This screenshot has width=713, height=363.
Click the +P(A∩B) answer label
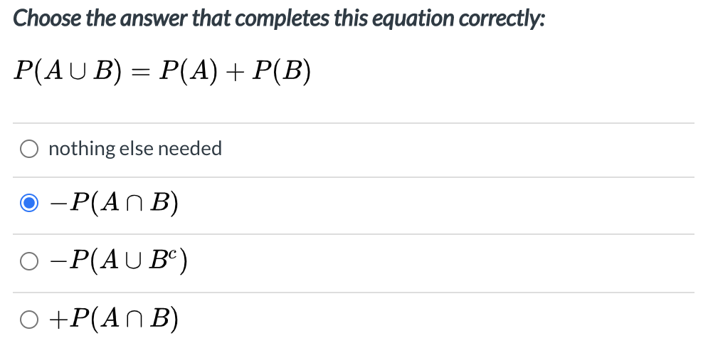click(114, 320)
